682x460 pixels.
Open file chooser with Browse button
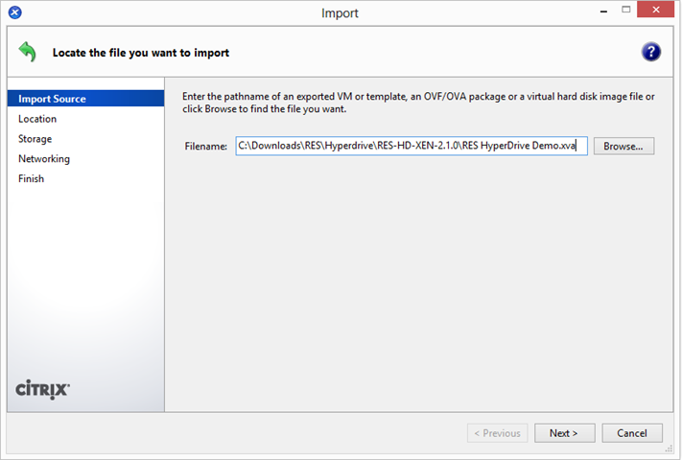tap(623, 146)
